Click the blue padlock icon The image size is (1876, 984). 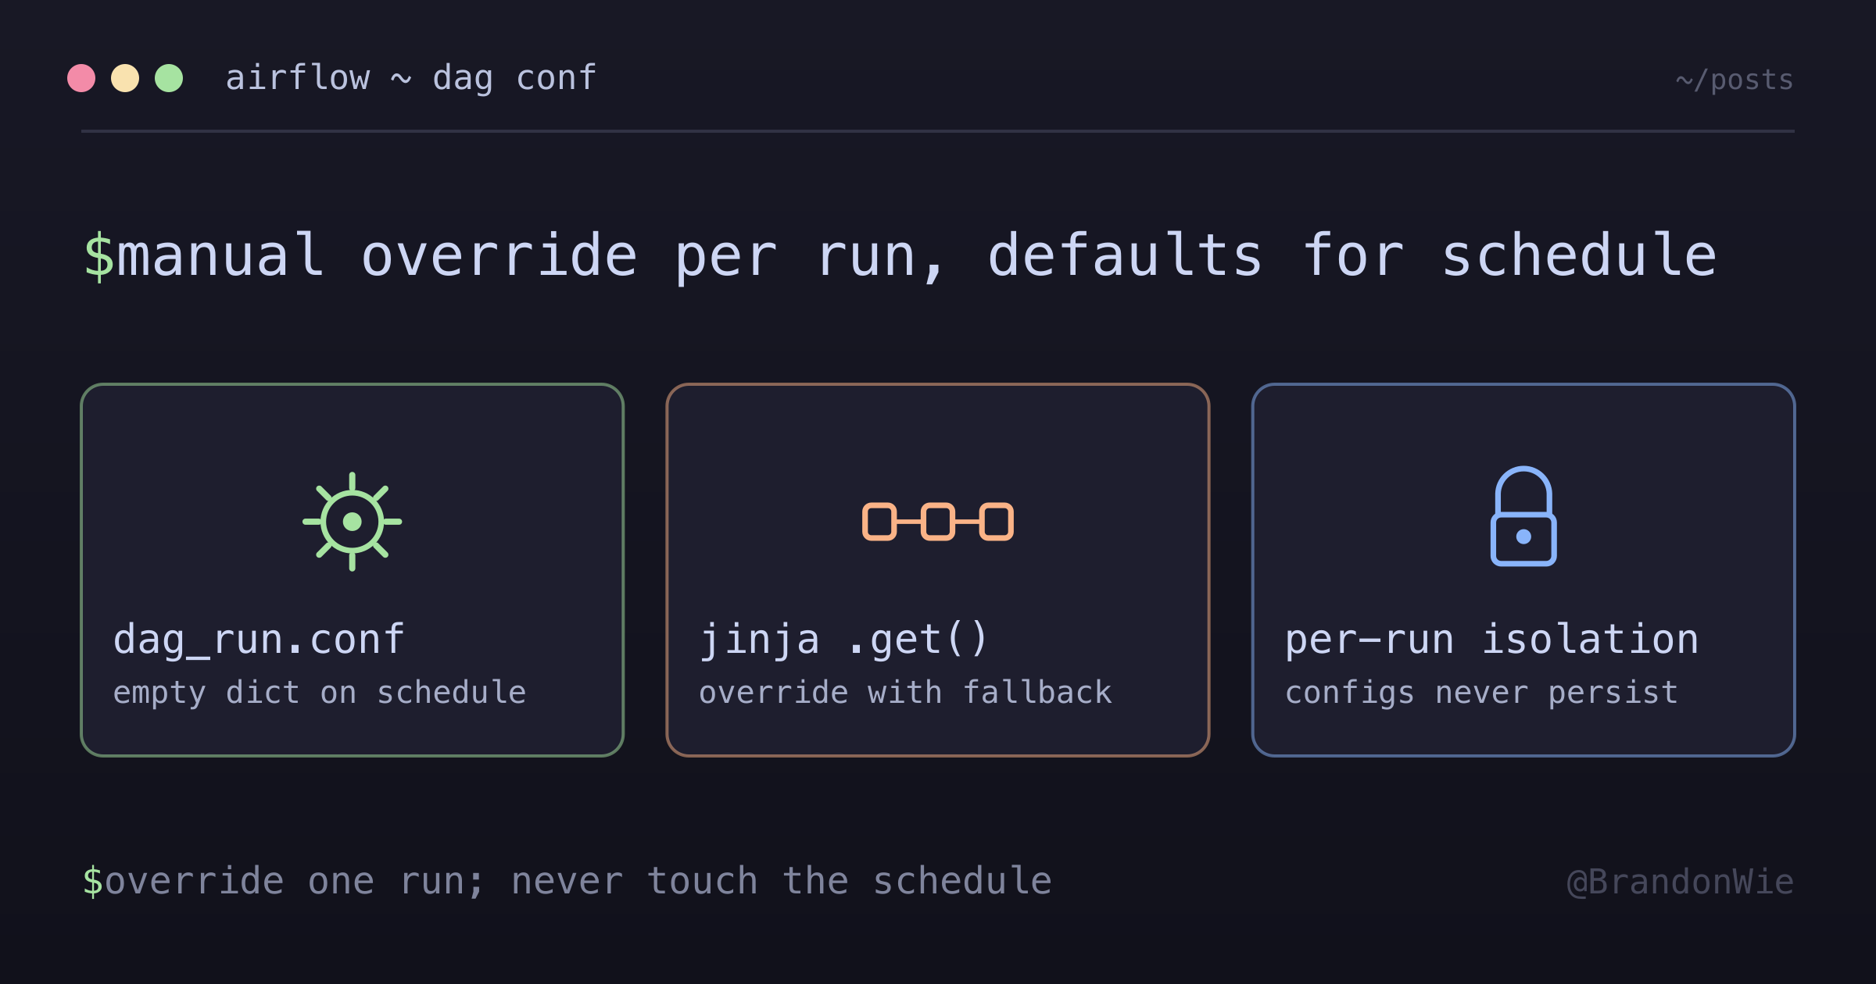[1523, 516]
